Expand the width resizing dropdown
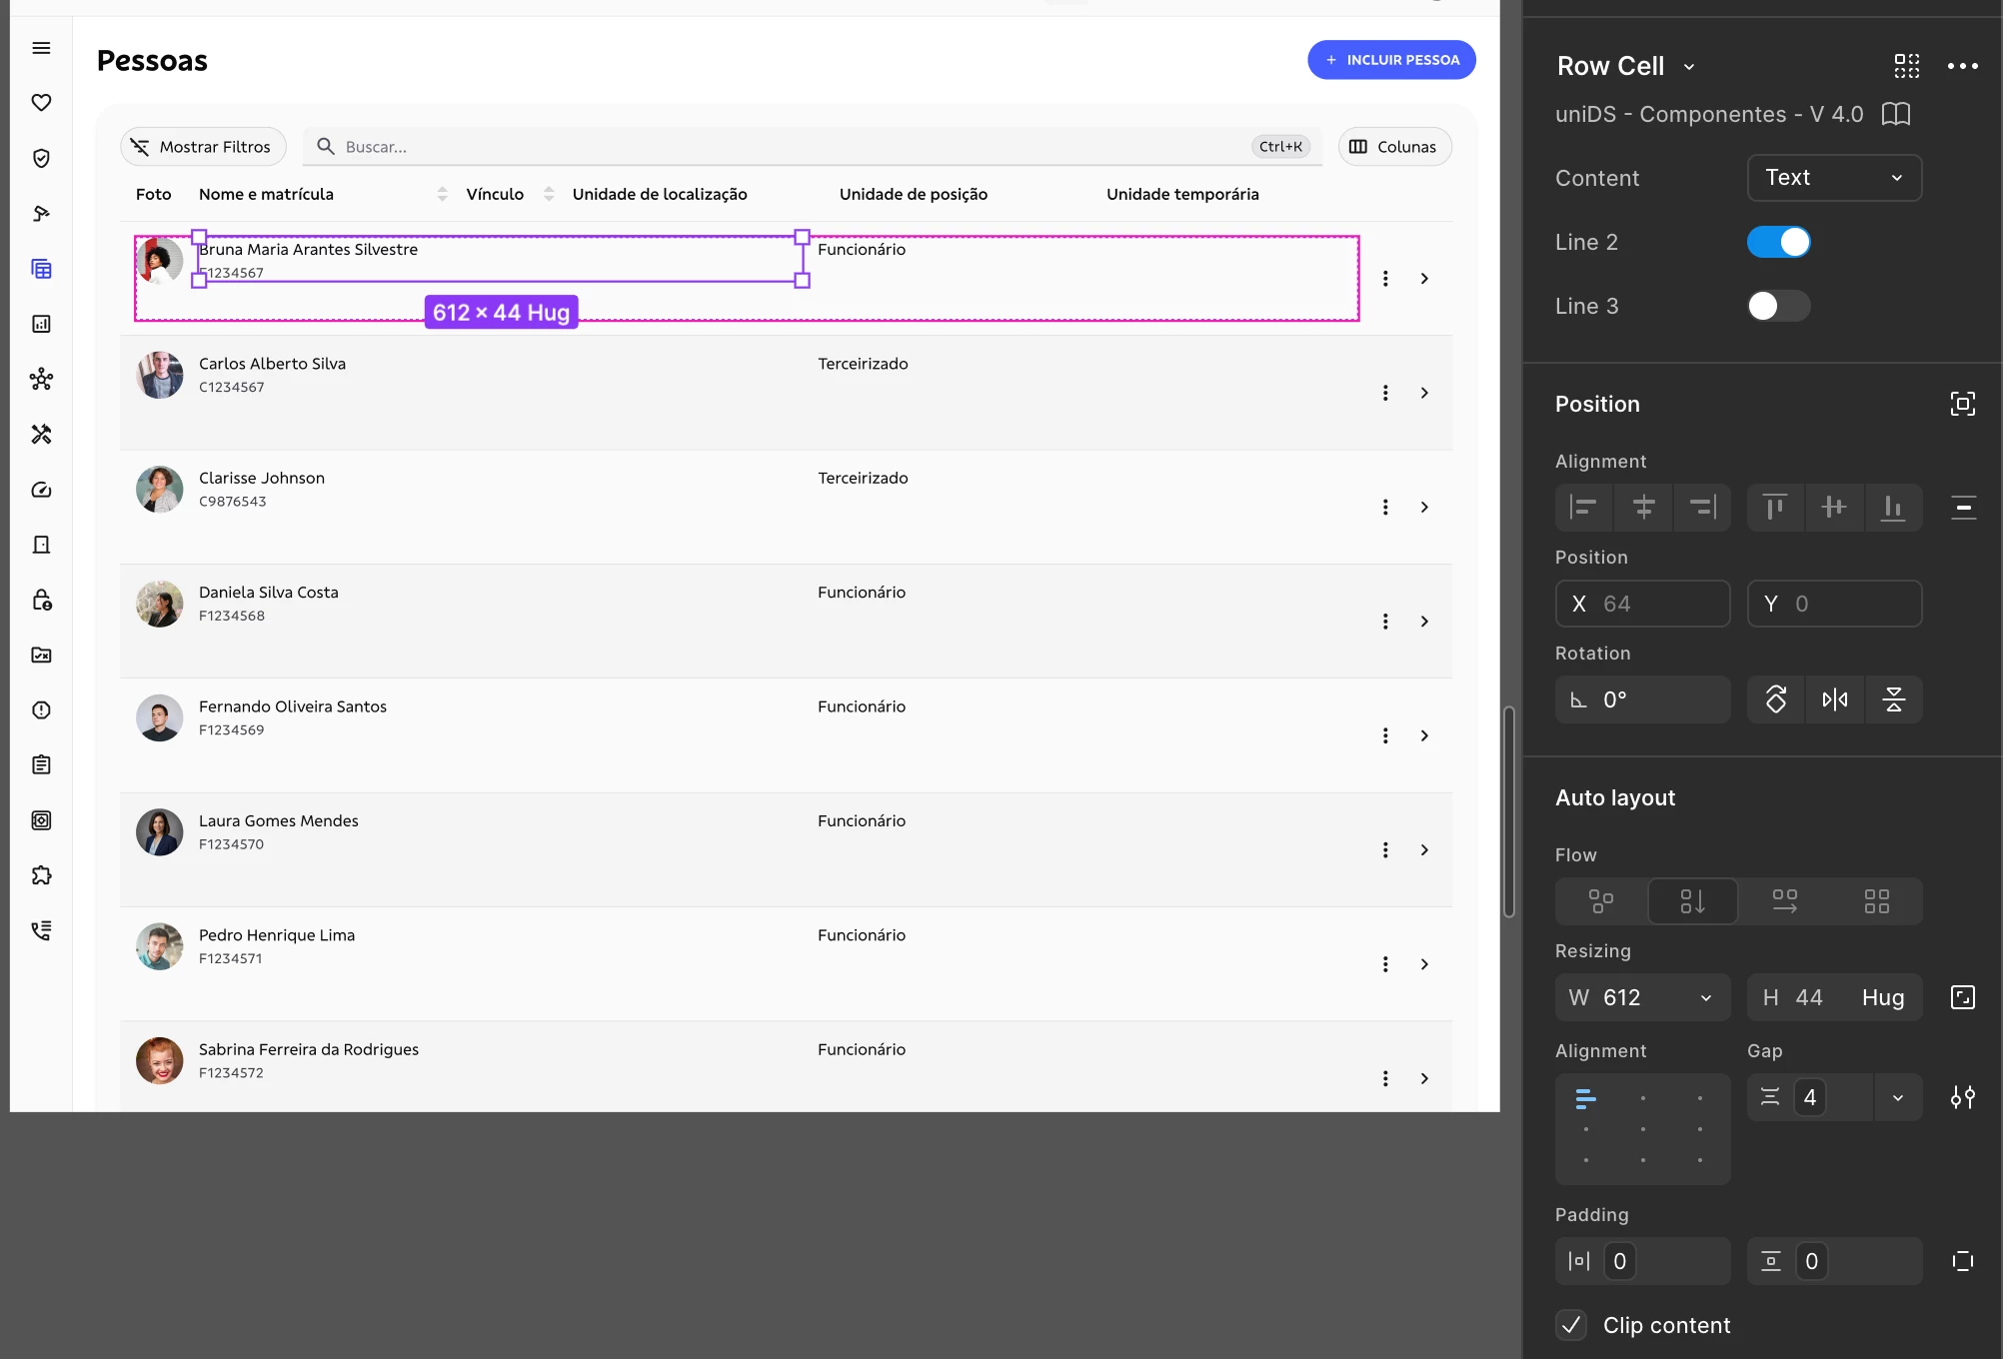2003x1359 pixels. click(1705, 997)
